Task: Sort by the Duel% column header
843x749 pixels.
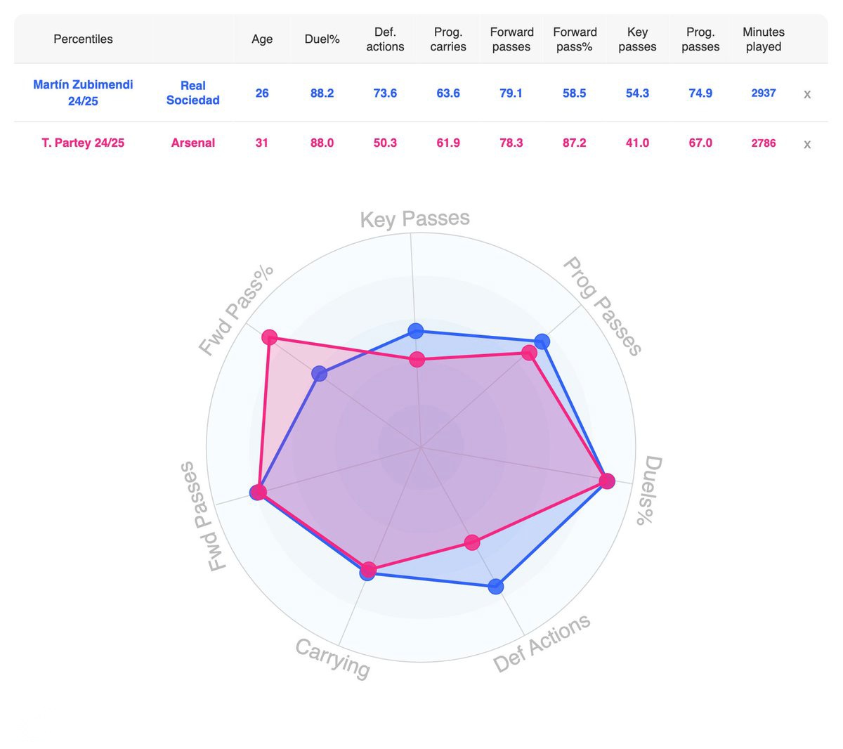Action: [322, 39]
